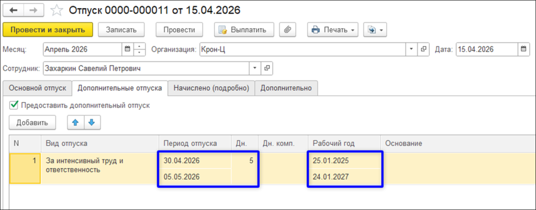
Task: Switch to the Основной отпуск tab
Action: 37,88
